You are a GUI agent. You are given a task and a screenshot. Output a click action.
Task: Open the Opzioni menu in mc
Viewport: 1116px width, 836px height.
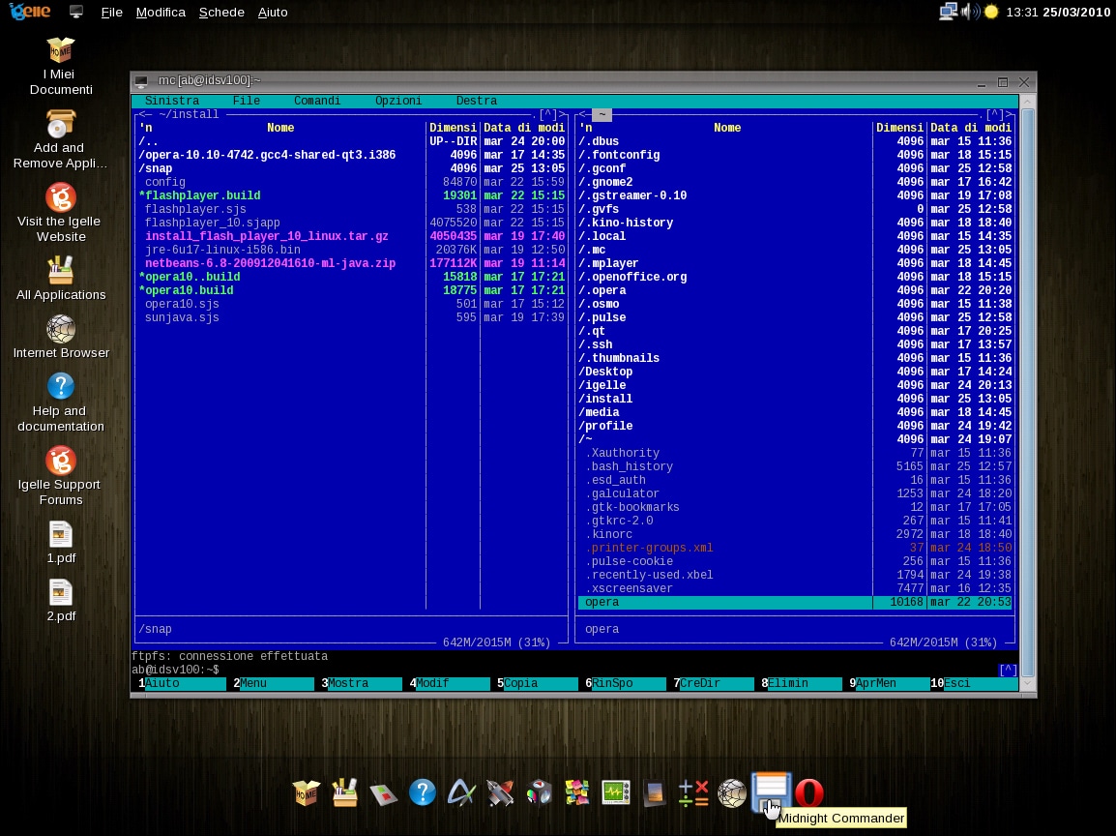click(398, 101)
